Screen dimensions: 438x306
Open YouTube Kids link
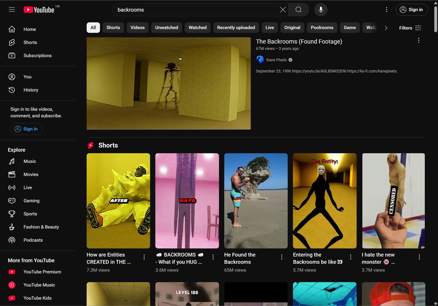pos(38,298)
